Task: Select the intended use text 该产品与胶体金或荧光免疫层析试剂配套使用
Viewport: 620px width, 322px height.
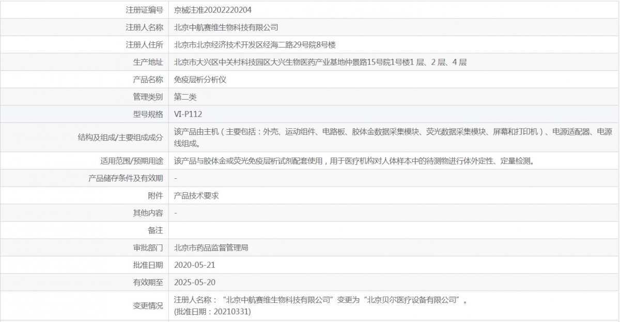Action: tap(354, 161)
